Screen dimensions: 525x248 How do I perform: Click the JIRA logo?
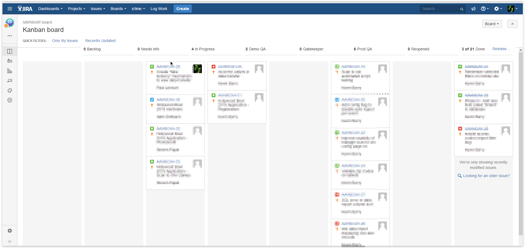tap(25, 9)
